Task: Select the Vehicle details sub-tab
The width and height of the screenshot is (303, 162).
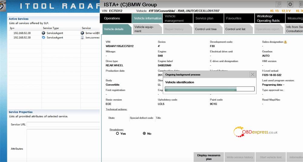Action: click(x=117, y=29)
